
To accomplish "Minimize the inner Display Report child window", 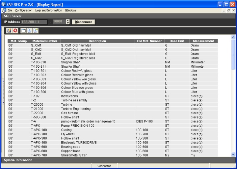I will [x=224, y=11].
